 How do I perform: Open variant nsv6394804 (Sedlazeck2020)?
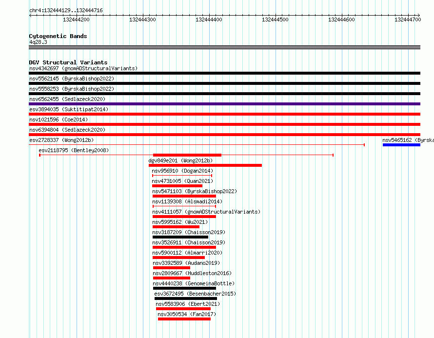67,130
